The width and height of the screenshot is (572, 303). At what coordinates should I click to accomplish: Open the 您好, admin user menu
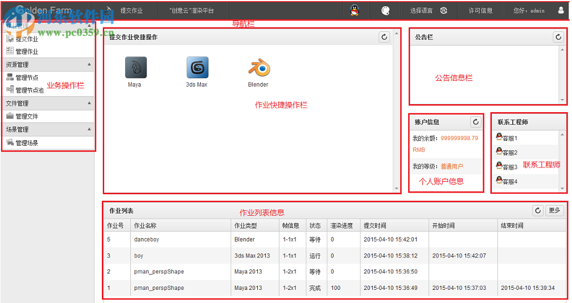(x=529, y=11)
